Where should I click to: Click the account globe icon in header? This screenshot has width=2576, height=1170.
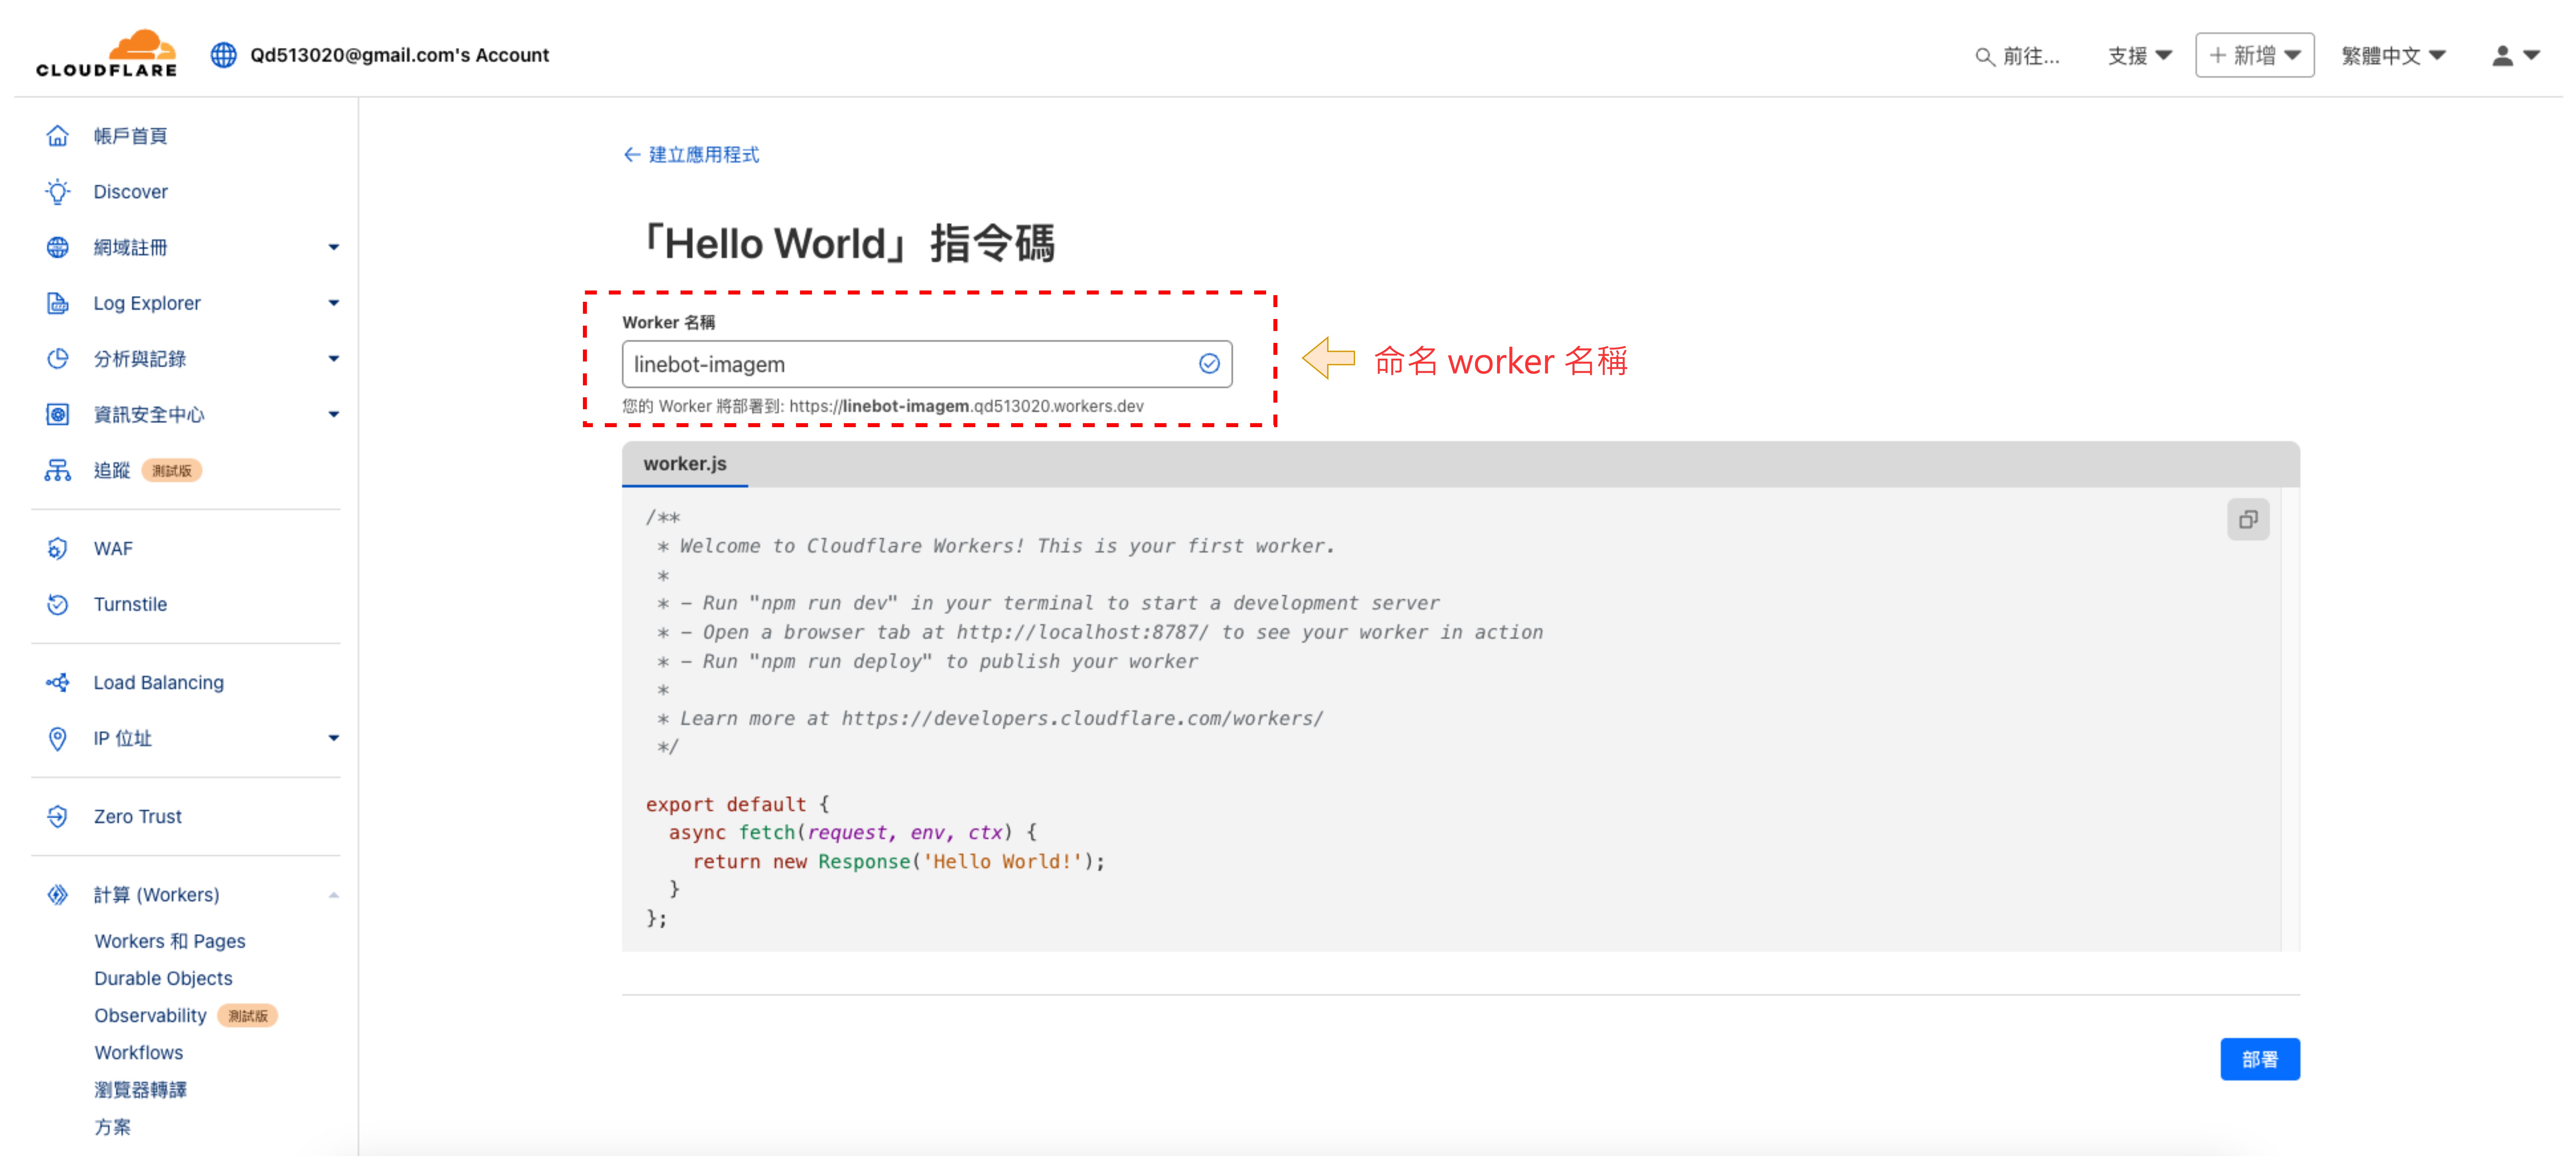click(223, 55)
